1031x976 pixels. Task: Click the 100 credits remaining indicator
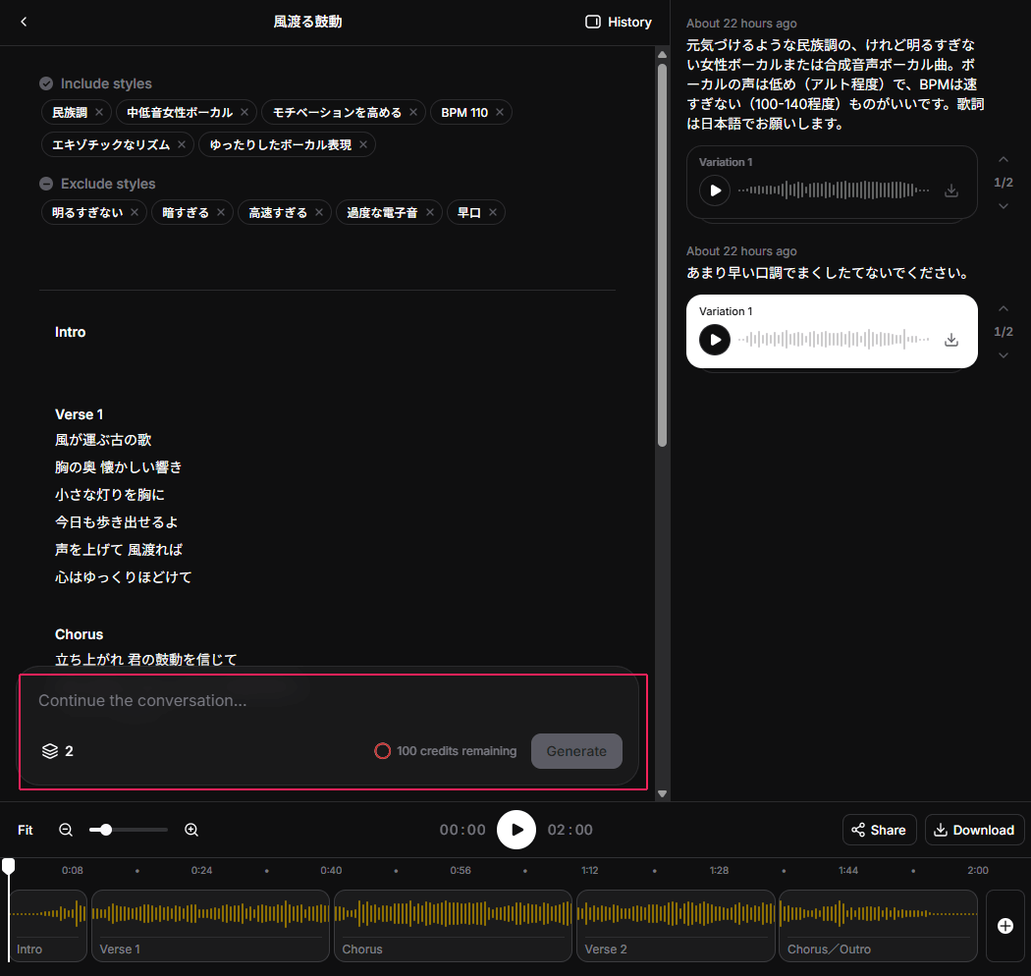click(446, 751)
